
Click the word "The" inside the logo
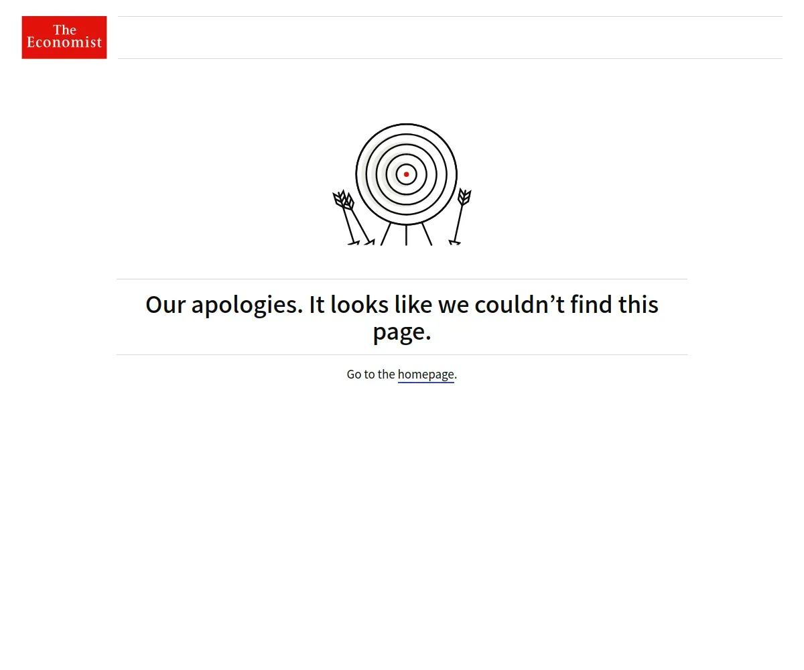pyautogui.click(x=64, y=29)
